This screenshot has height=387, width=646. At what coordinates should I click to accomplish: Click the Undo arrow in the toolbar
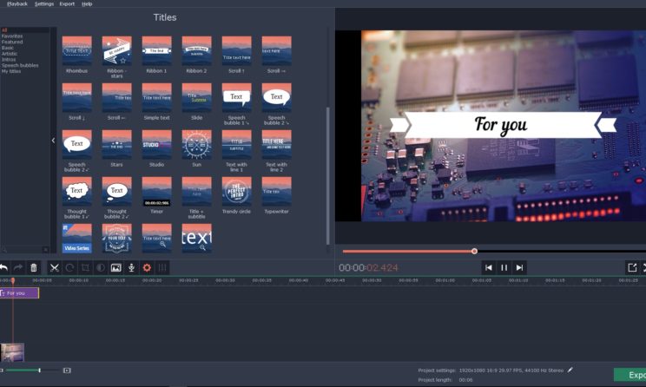4,268
